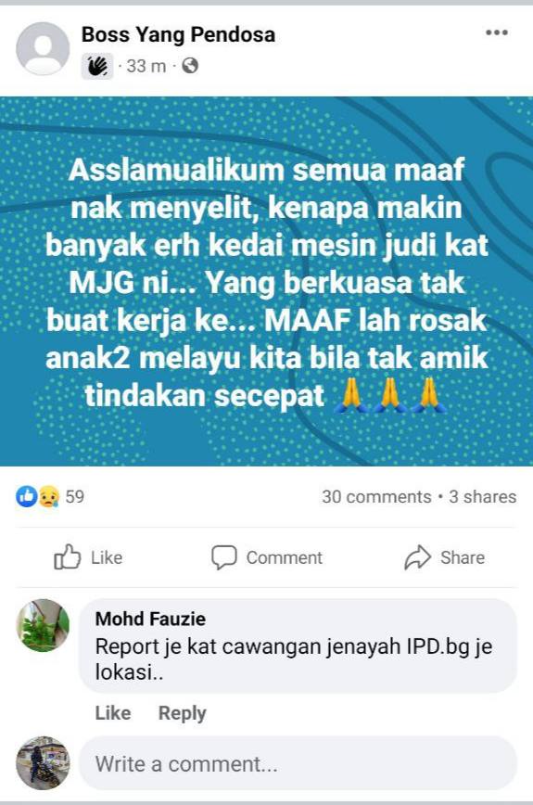View the 3 shares list

pos(483,497)
